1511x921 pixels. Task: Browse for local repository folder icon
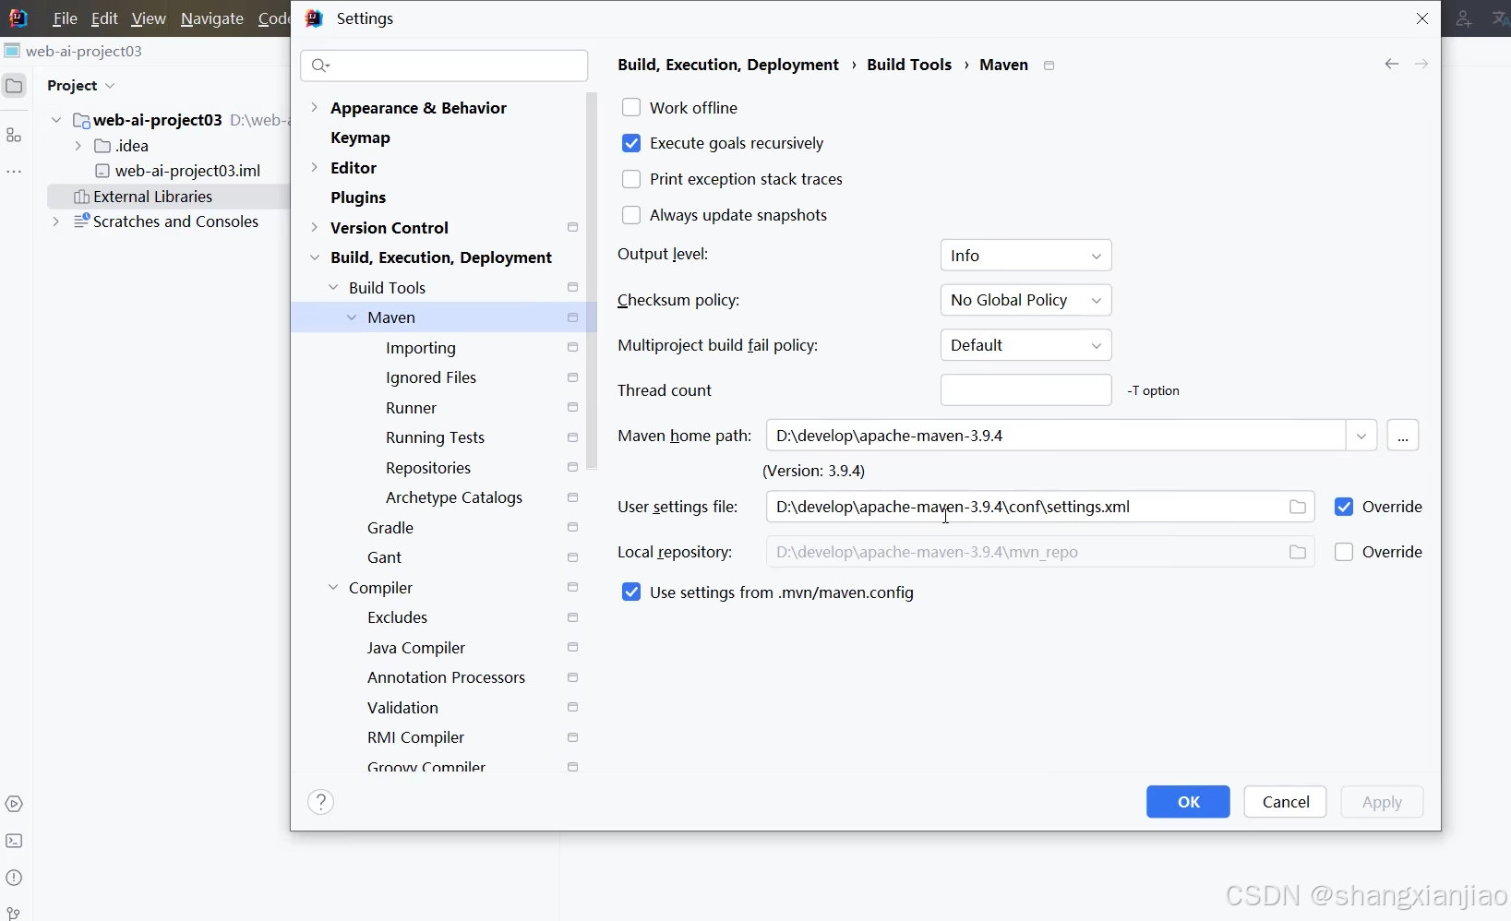1298,552
